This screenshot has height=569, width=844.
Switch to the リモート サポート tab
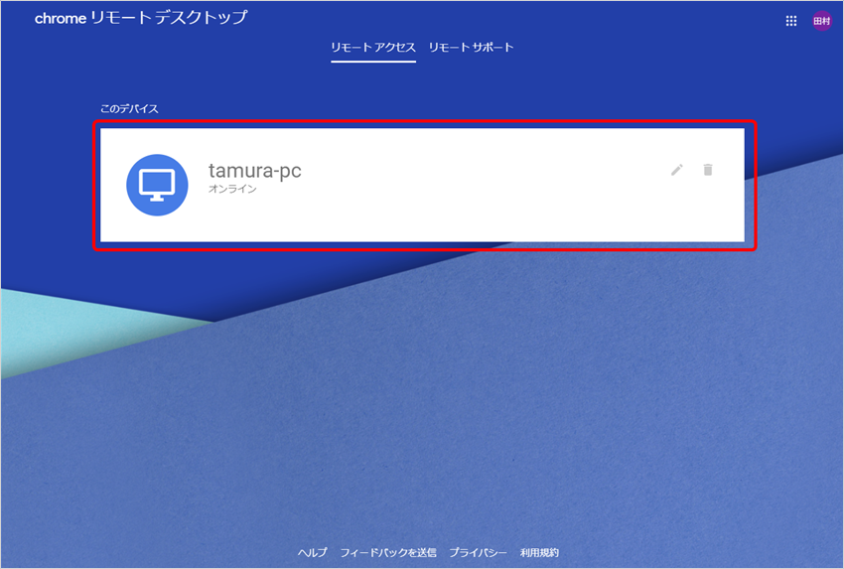(471, 48)
